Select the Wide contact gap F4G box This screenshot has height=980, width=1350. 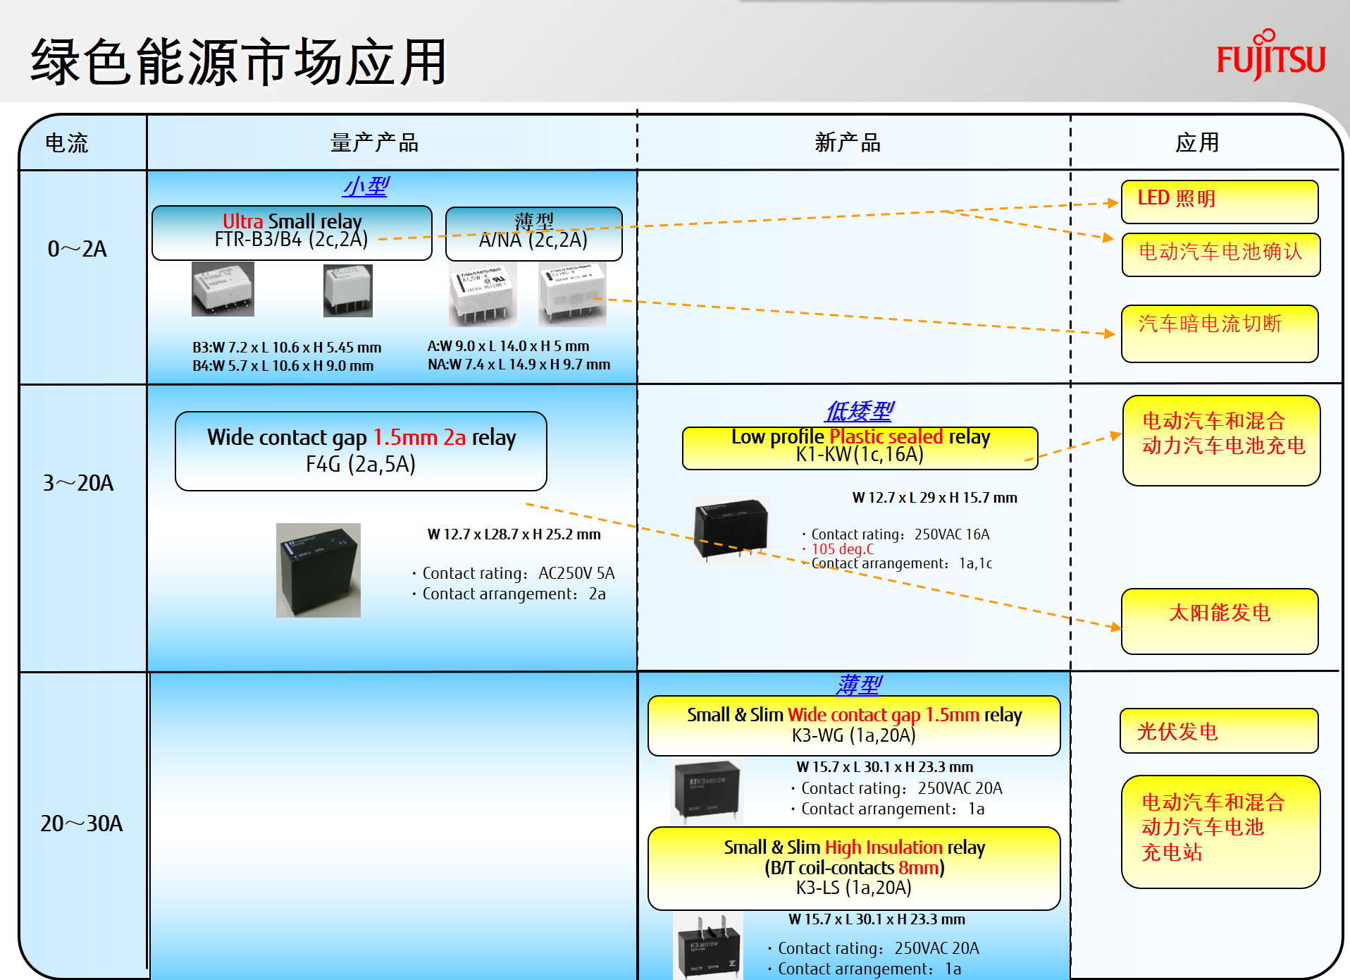pos(361,451)
